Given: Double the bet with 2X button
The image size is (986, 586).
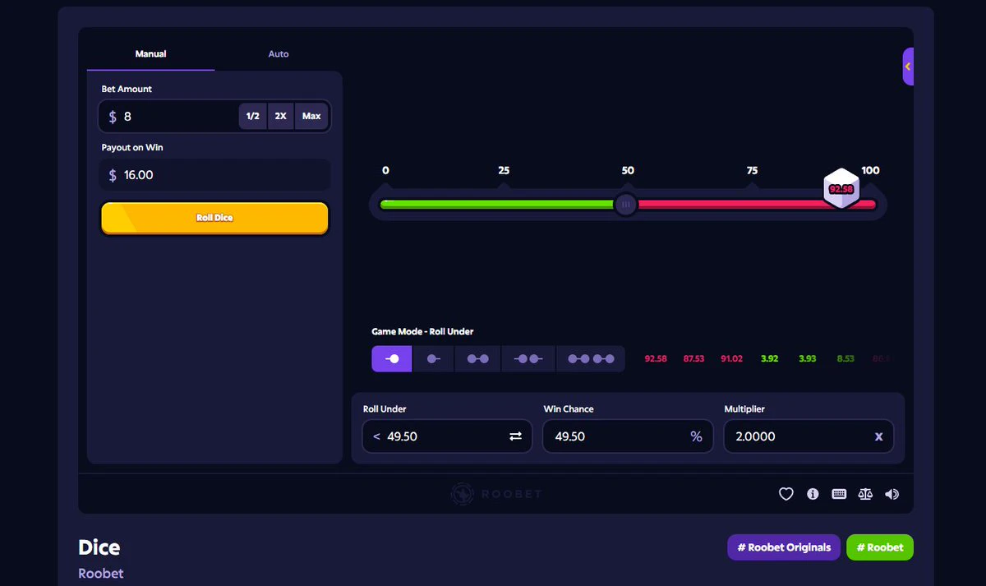Looking at the screenshot, I should tap(281, 116).
